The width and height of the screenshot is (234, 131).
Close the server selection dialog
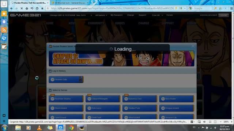click(193, 46)
